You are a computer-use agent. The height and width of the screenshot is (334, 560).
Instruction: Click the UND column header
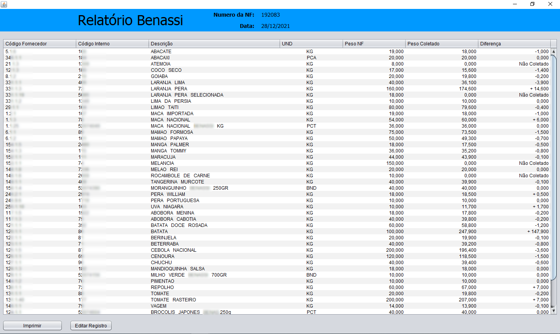pos(311,43)
